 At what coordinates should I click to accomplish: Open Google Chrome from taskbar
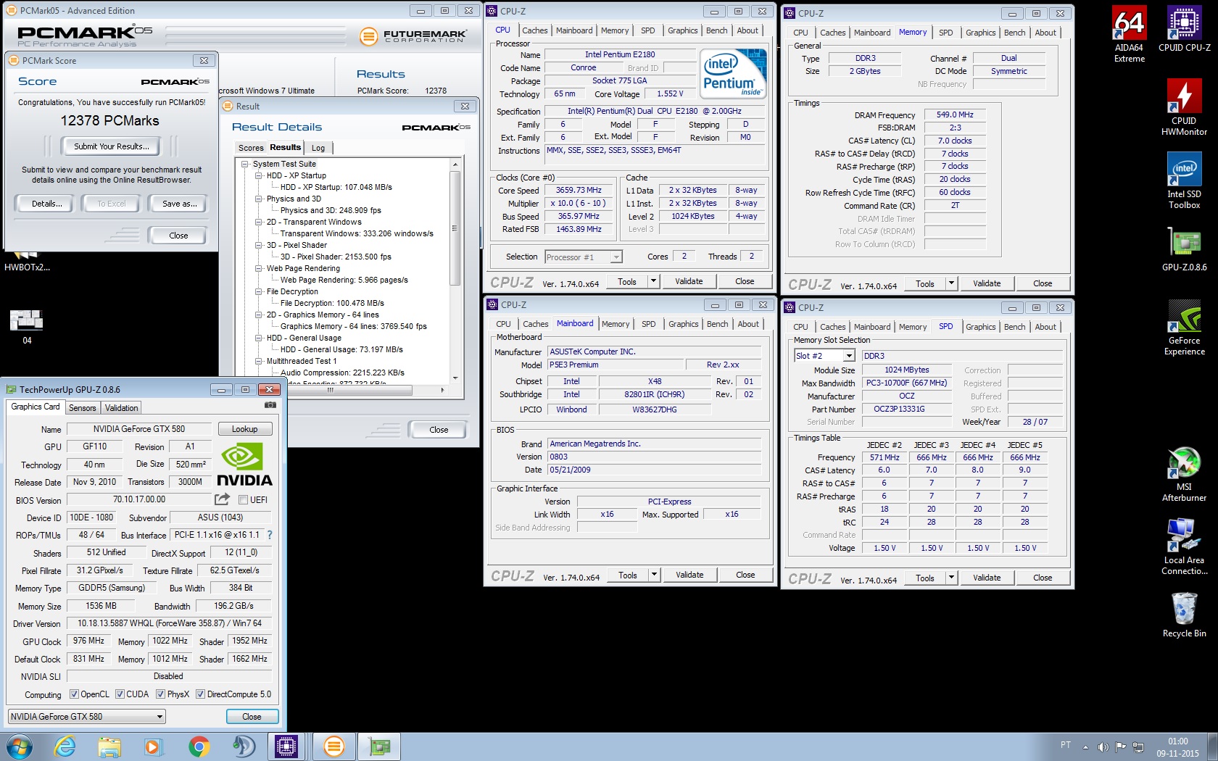(x=199, y=747)
